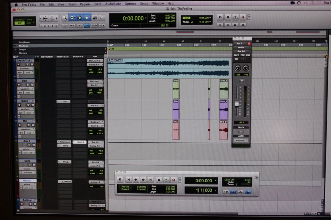Open the Setup menu
The width and height of the screenshot is (331, 220).
(x=144, y=4)
